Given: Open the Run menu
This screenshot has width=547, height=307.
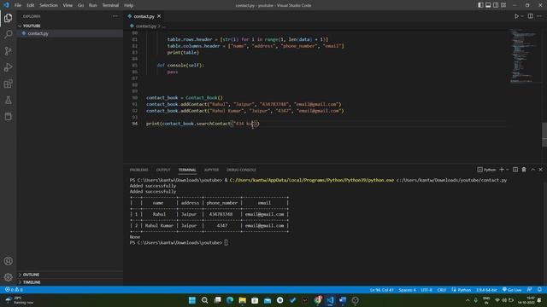Looking at the screenshot, I should pyautogui.click(x=93, y=5).
